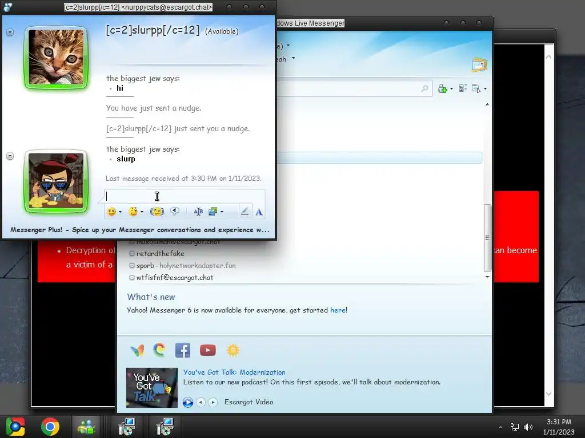The width and height of the screenshot is (585, 438).
Task: Open the show menu dropdown arrow
Action: tap(485, 88)
